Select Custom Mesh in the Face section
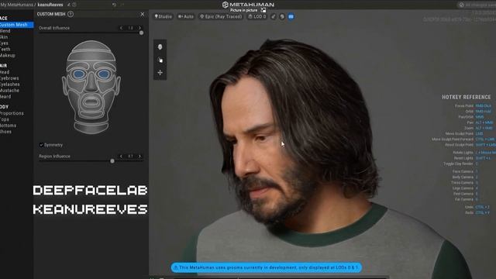The width and height of the screenshot is (496, 279). tap(16, 25)
